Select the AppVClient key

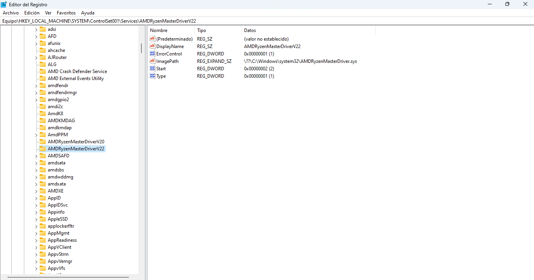coord(60,247)
